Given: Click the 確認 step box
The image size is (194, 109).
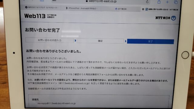Looking at the screenshot, I should 100,41.
